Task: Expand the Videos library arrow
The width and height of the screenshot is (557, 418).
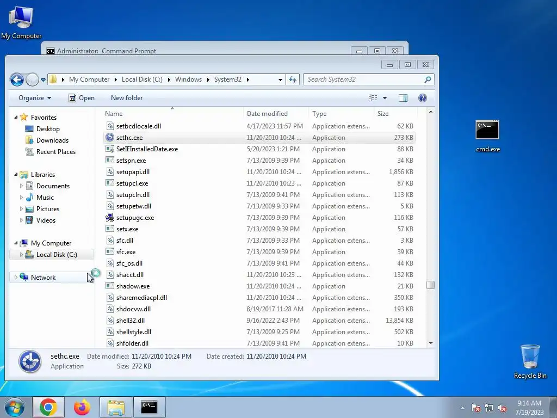Action: coord(21,220)
